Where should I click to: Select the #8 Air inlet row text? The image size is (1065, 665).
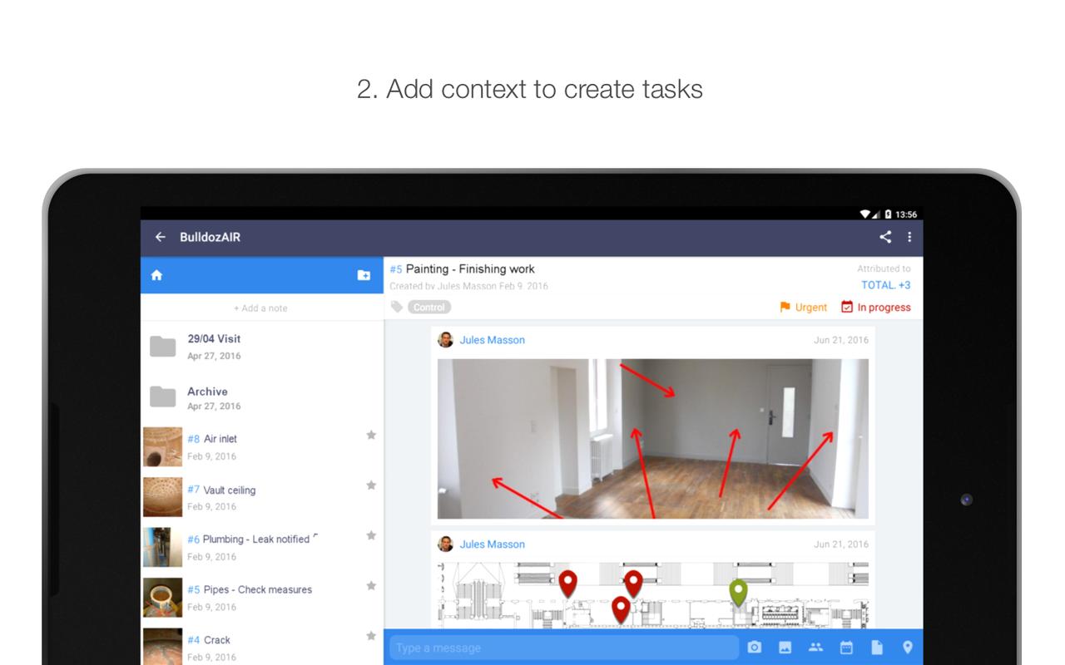tap(212, 439)
